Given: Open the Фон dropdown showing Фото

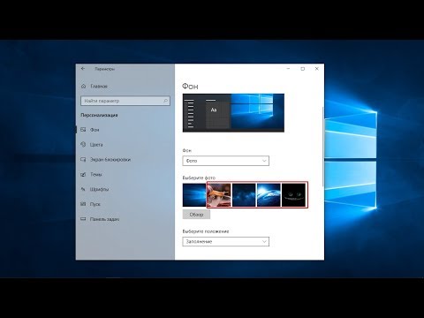Looking at the screenshot, I should (226, 161).
